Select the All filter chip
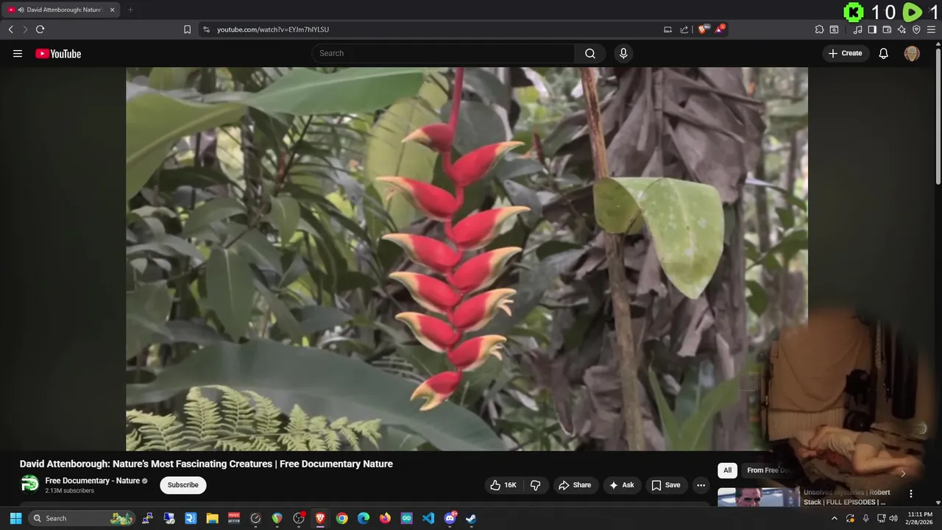 pyautogui.click(x=727, y=470)
